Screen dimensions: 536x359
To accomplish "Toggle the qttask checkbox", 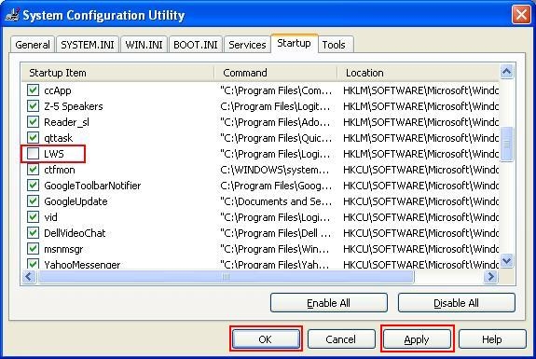I will tap(33, 138).
